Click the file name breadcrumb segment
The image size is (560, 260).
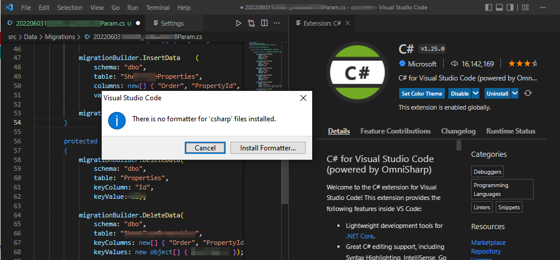coord(144,37)
